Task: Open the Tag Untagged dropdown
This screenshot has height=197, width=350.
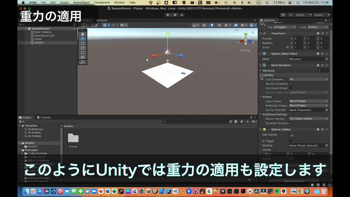Action: click(285, 27)
